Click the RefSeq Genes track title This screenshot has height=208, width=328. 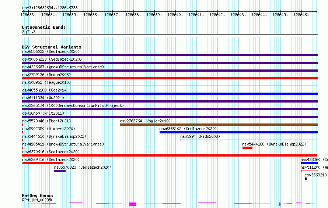click(x=37, y=196)
